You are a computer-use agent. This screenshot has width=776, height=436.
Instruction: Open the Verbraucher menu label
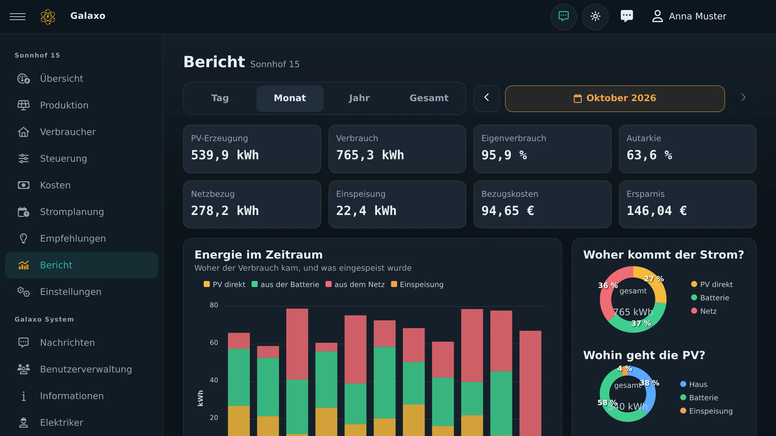point(68,132)
